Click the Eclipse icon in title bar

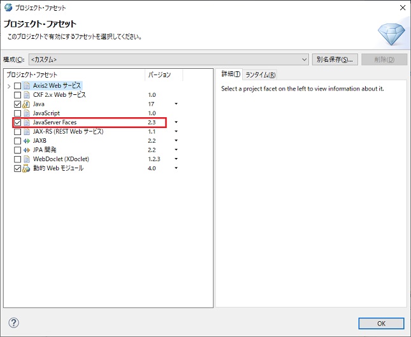point(8,8)
